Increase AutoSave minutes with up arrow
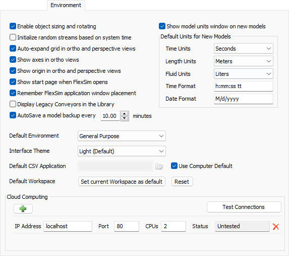The height and width of the screenshot is (256, 289). pos(125,113)
